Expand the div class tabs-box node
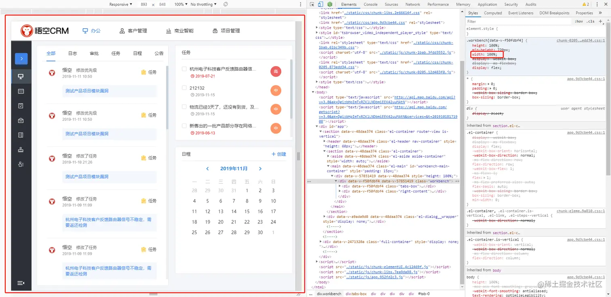This screenshot has height=297, width=611. [340, 186]
